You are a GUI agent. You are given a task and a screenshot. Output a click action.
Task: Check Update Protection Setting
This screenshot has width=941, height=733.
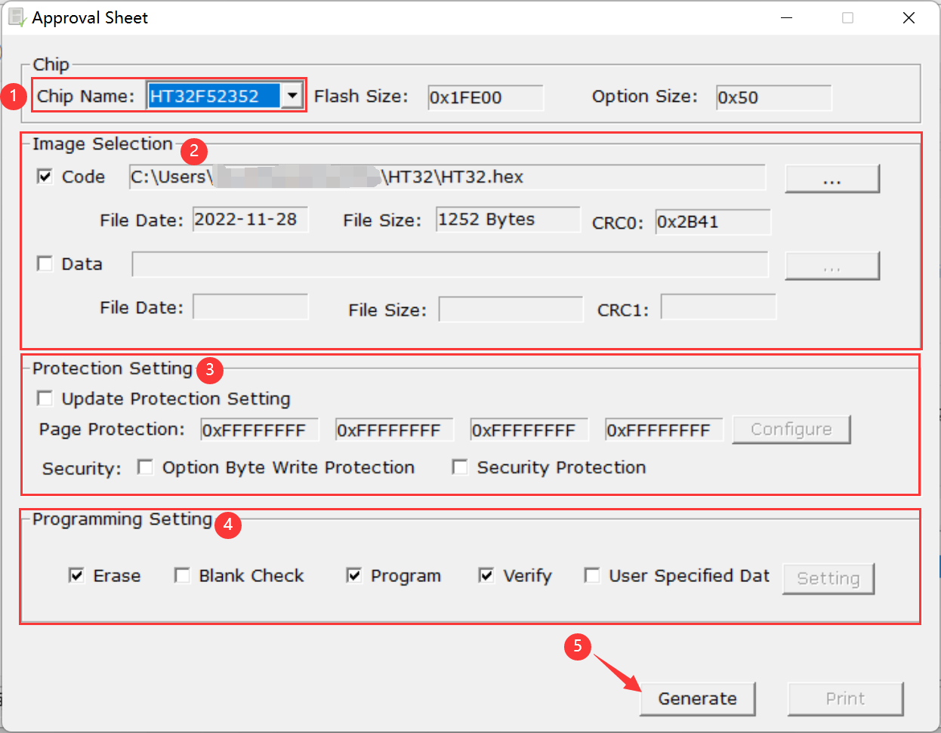[45, 399]
